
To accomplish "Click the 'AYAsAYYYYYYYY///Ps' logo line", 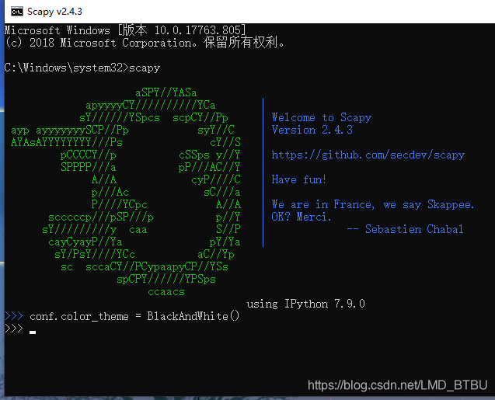I will click(67, 142).
